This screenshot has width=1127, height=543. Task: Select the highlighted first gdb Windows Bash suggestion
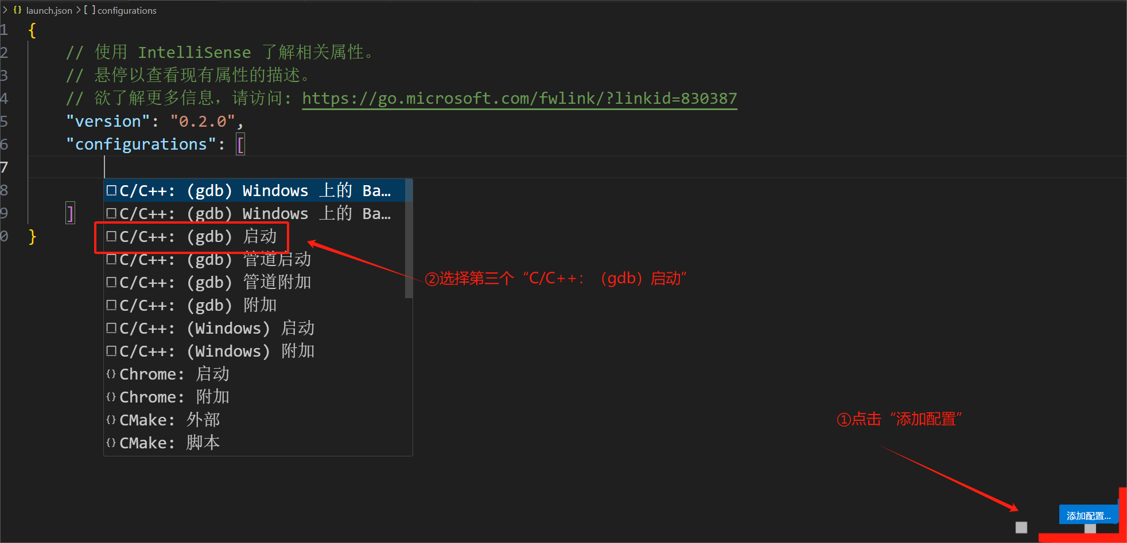click(x=255, y=190)
